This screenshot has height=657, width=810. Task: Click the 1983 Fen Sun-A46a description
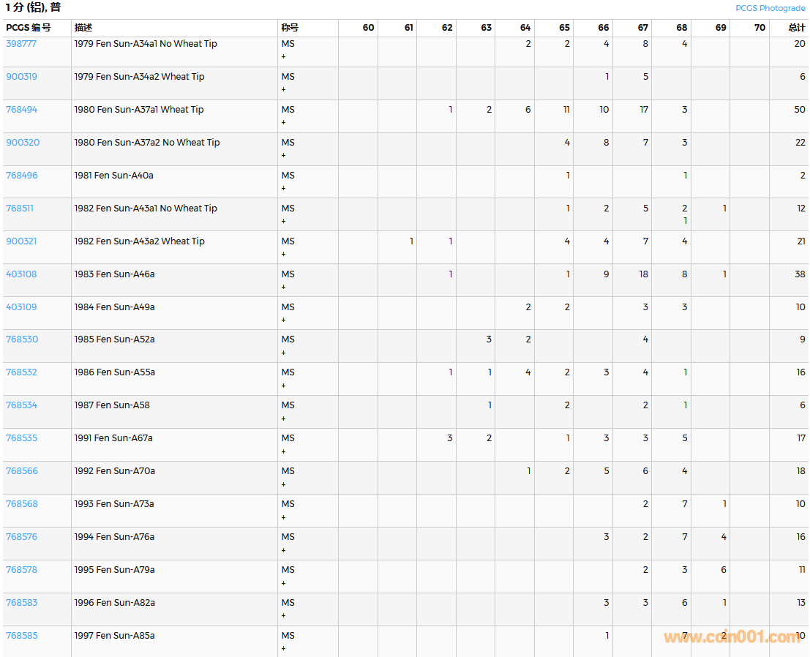click(114, 274)
